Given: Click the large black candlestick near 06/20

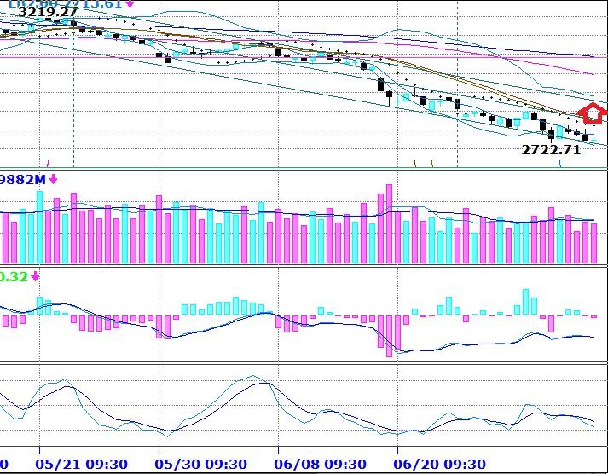Looking at the screenshot, I should pyautogui.click(x=380, y=85).
